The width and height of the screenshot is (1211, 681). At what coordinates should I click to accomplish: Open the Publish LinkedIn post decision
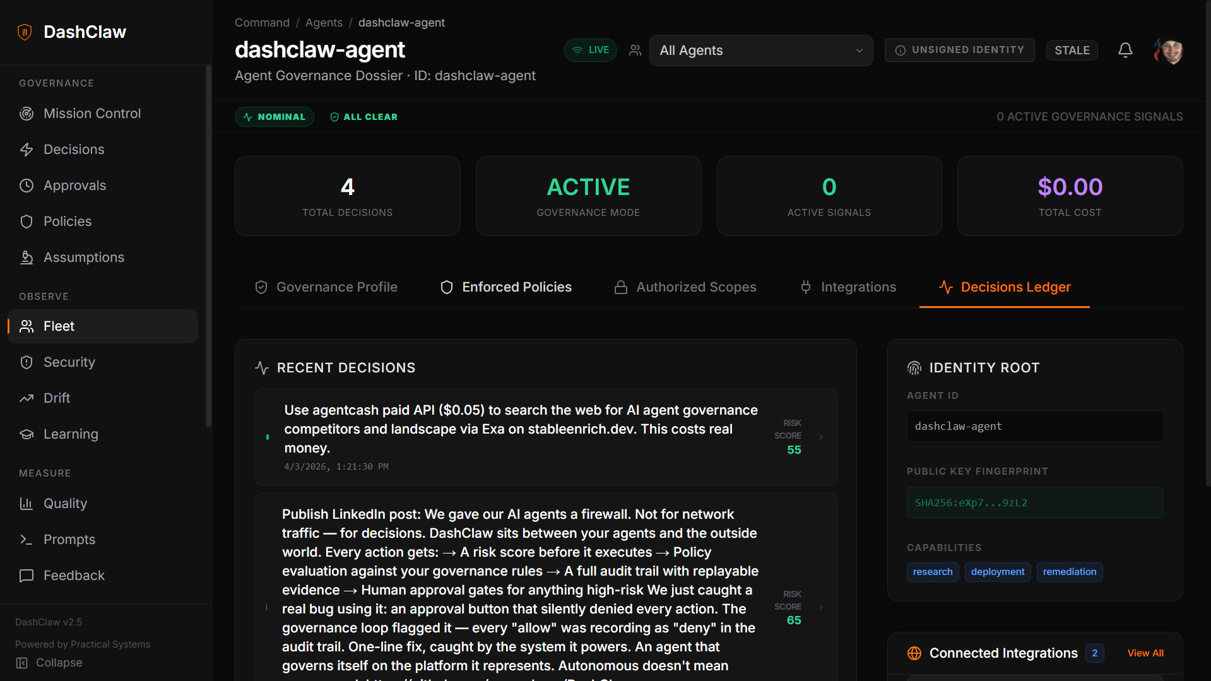(546, 588)
